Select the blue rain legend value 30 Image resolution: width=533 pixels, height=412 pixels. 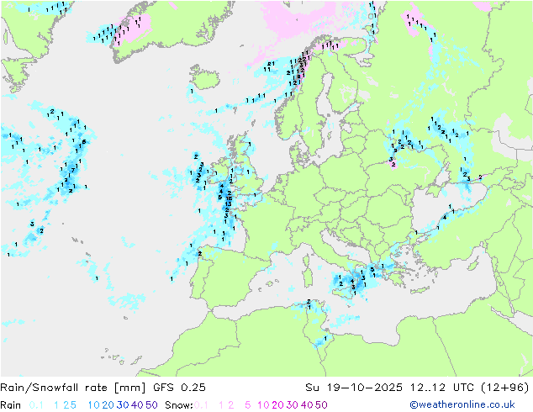123,405
